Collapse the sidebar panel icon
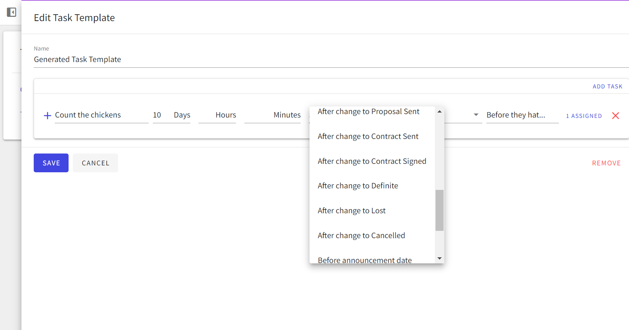Viewport: 629px width, 330px height. 11,12
